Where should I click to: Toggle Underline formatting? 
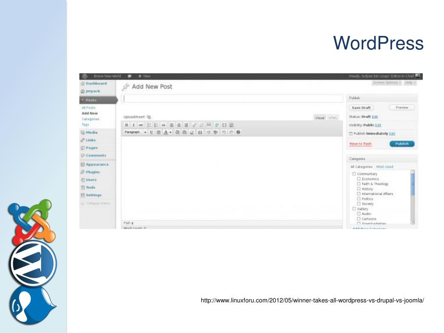[151, 132]
